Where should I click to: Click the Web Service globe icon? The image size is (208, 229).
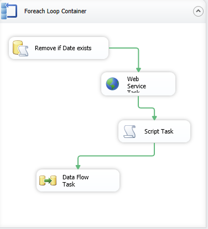point(112,84)
